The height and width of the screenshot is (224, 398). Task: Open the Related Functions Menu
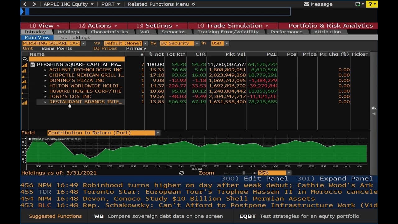tap(161, 4)
